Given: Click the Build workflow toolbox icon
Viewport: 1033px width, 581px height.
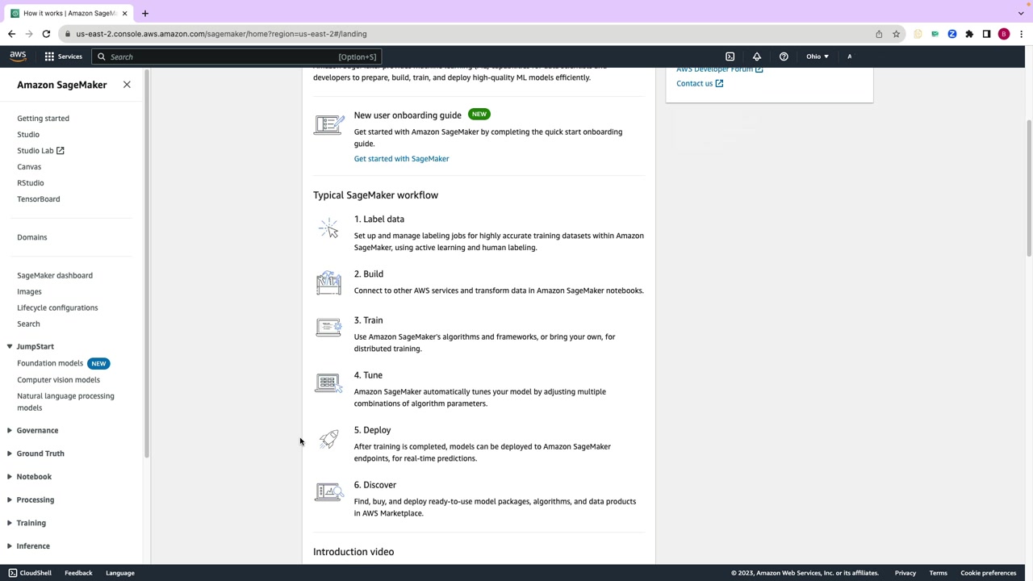Looking at the screenshot, I should [x=328, y=283].
